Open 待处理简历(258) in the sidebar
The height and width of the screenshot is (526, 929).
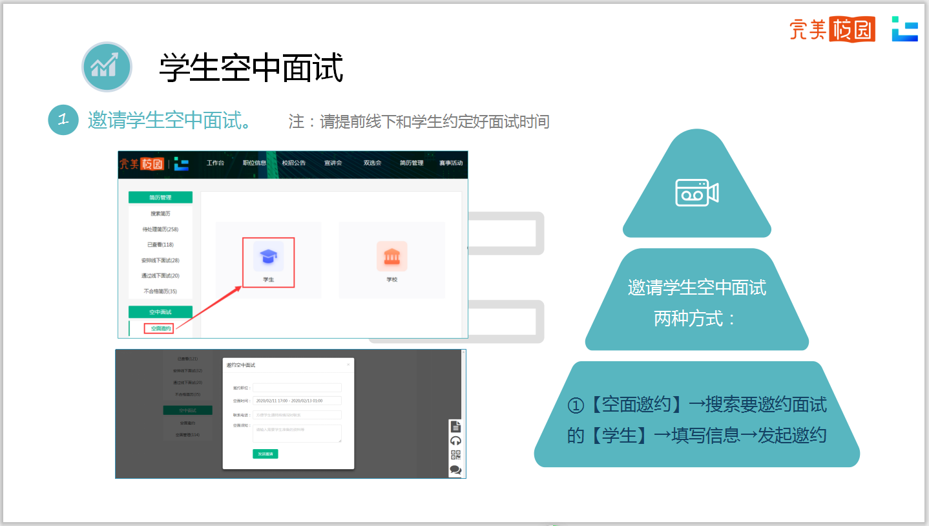coord(160,229)
